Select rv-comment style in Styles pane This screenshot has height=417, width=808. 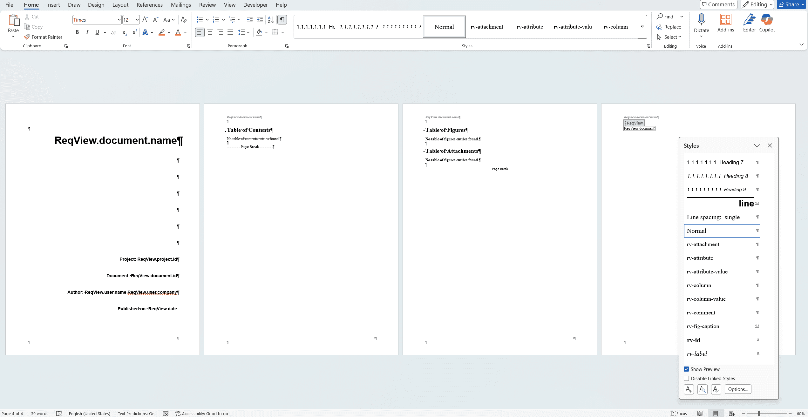pos(722,313)
